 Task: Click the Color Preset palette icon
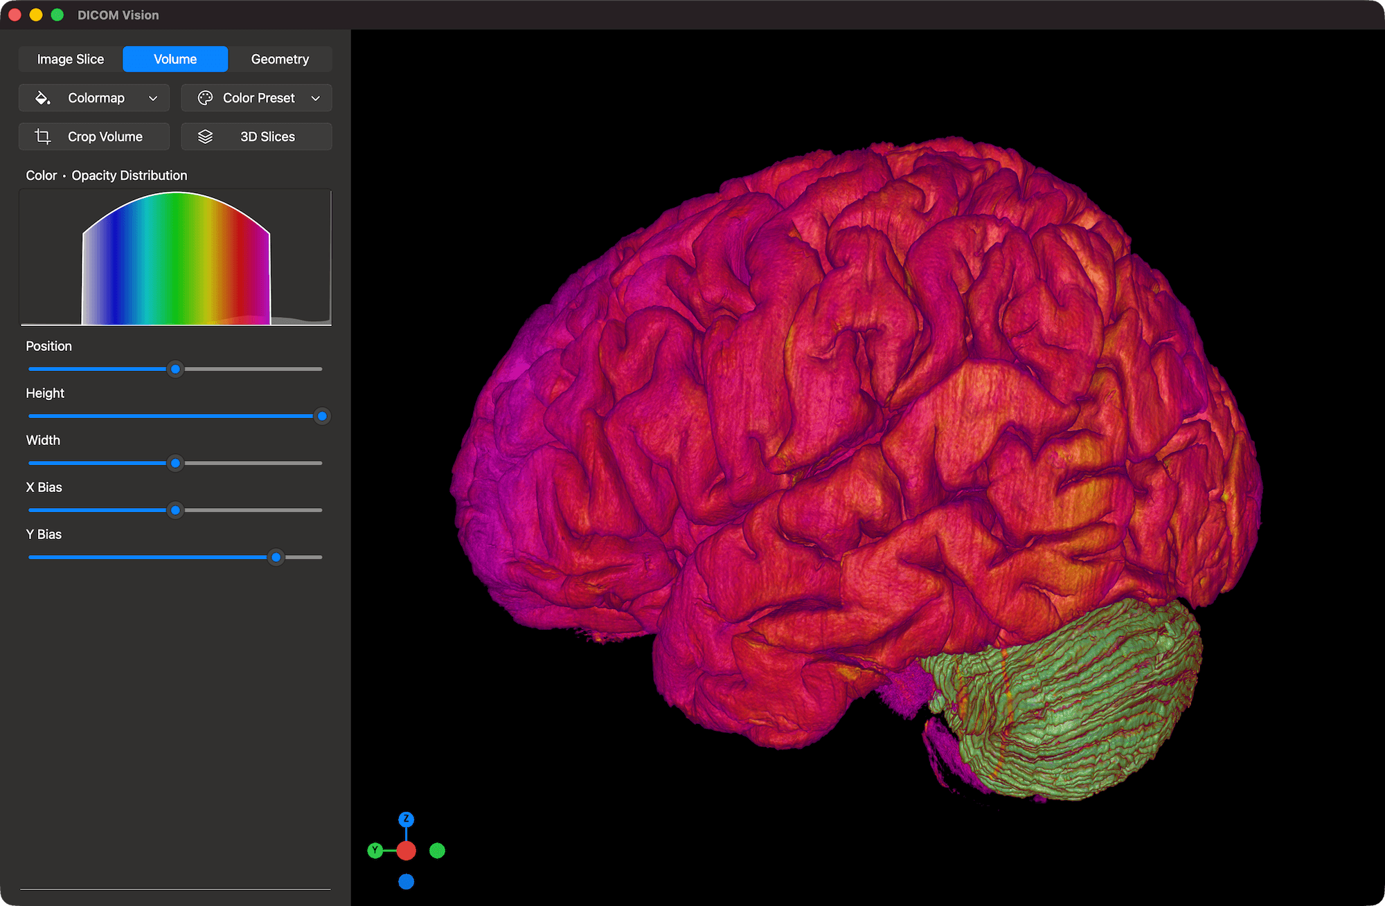[x=206, y=98]
